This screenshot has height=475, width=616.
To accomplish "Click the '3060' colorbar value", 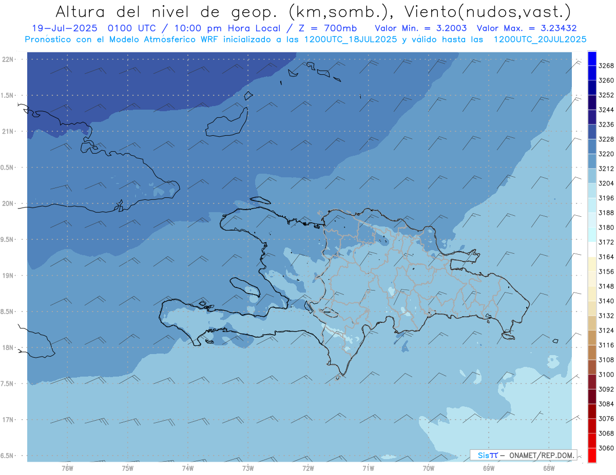I will pyautogui.click(x=606, y=448).
